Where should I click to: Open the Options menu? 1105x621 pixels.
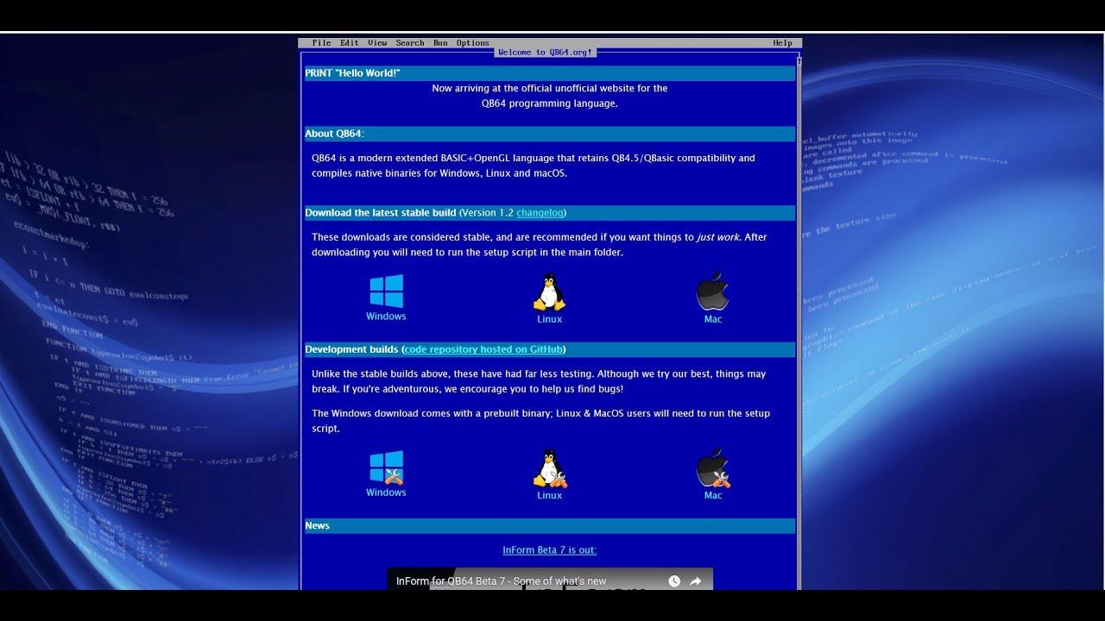[473, 43]
